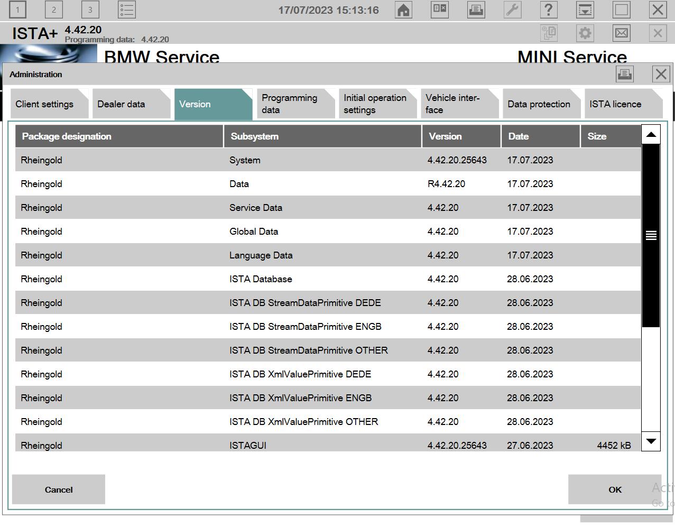Switch to the Data protection tab
Screen dimensions: 675x527
[542, 104]
